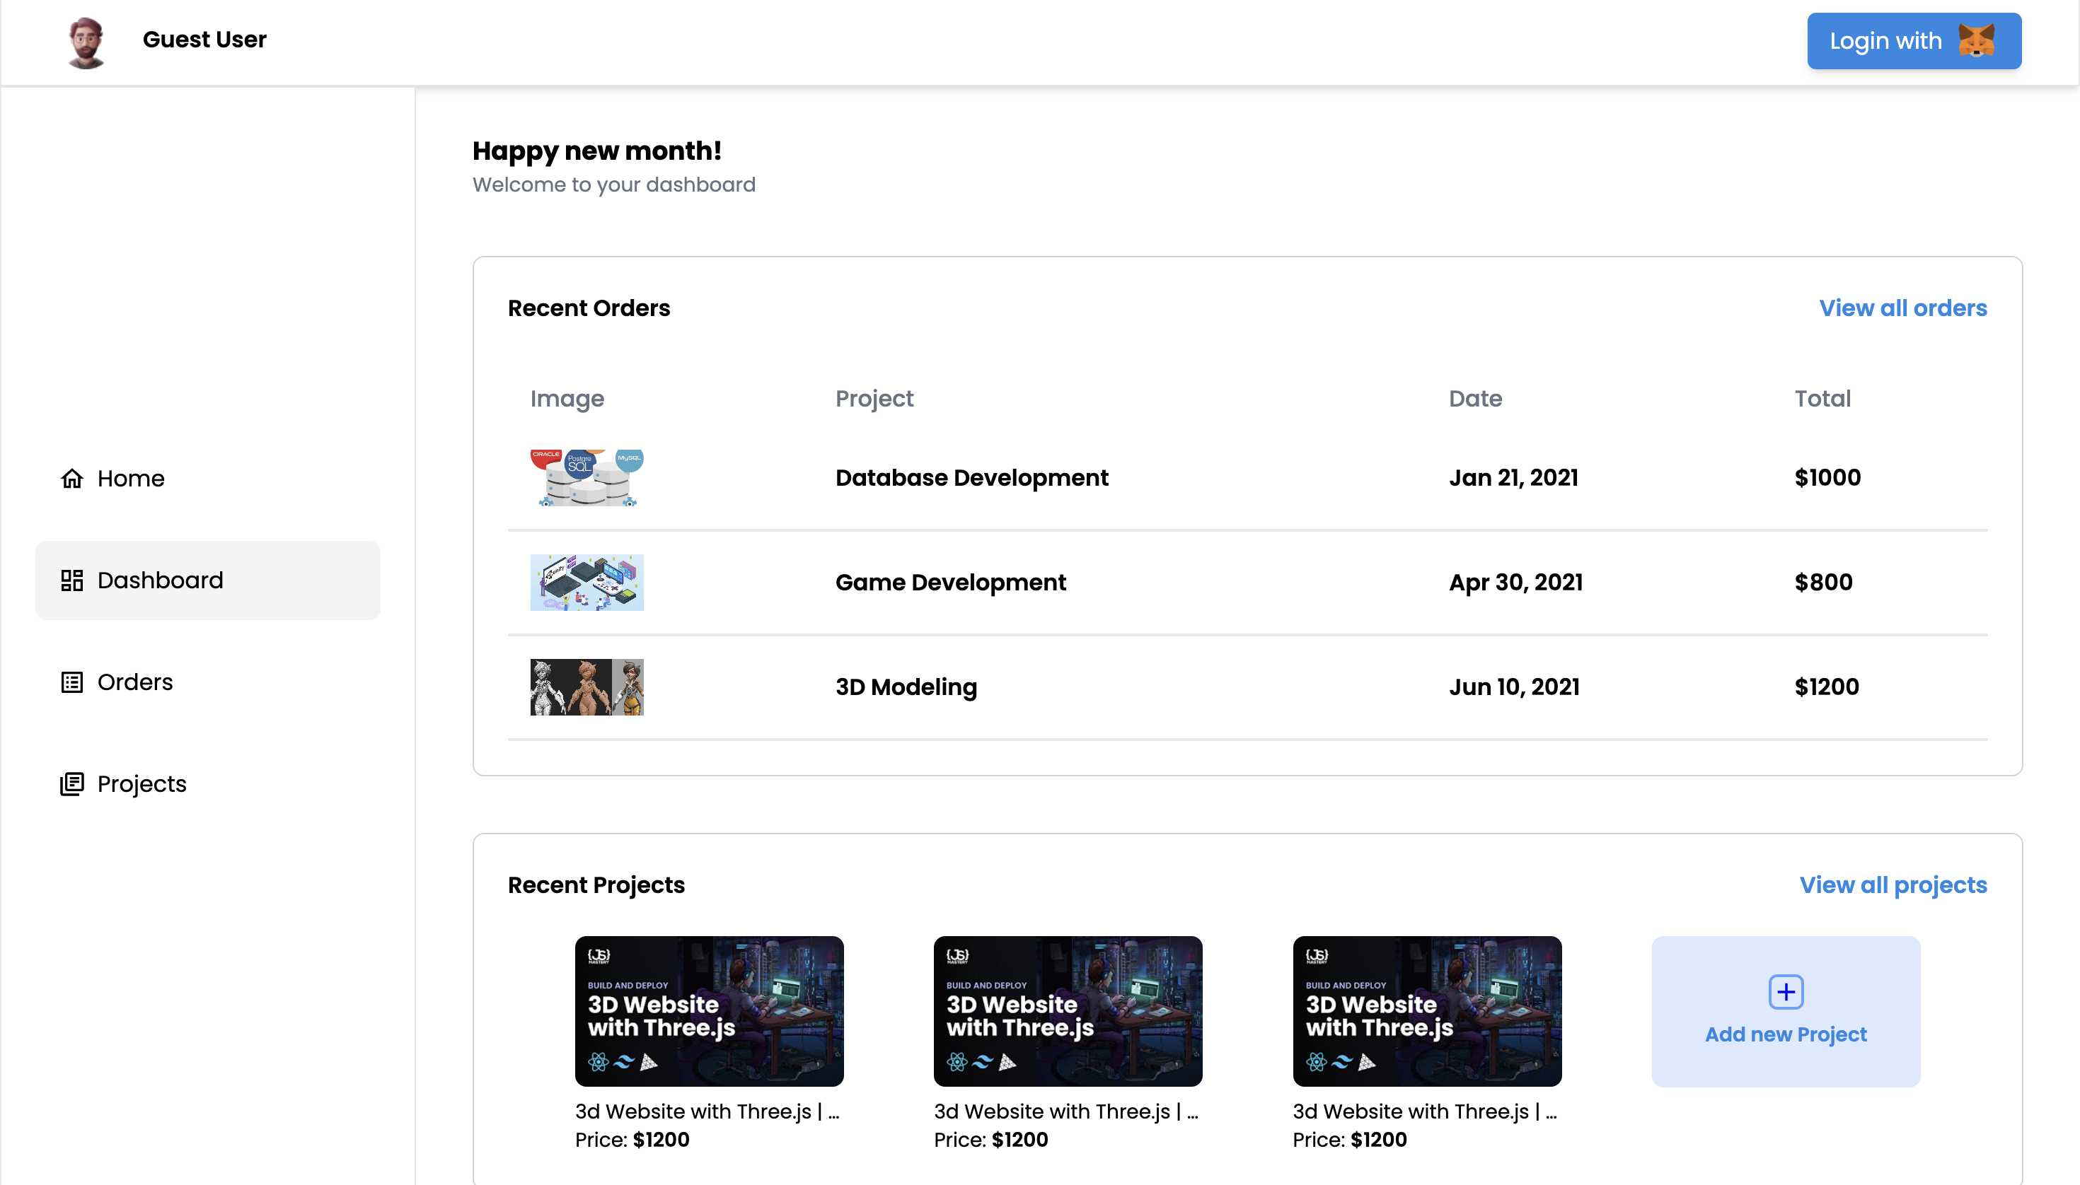Open the Home menu item
This screenshot has width=2080, height=1185.
130,479
